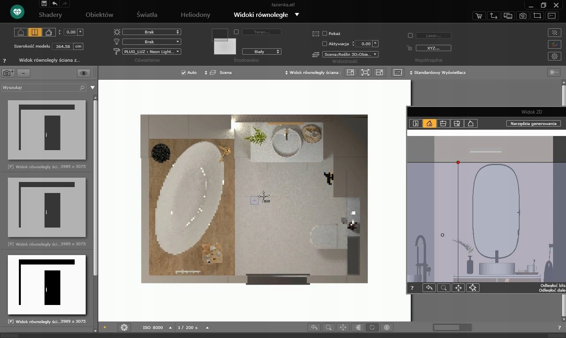
Task: Tick the Aktywacja checkbox
Action: click(325, 44)
